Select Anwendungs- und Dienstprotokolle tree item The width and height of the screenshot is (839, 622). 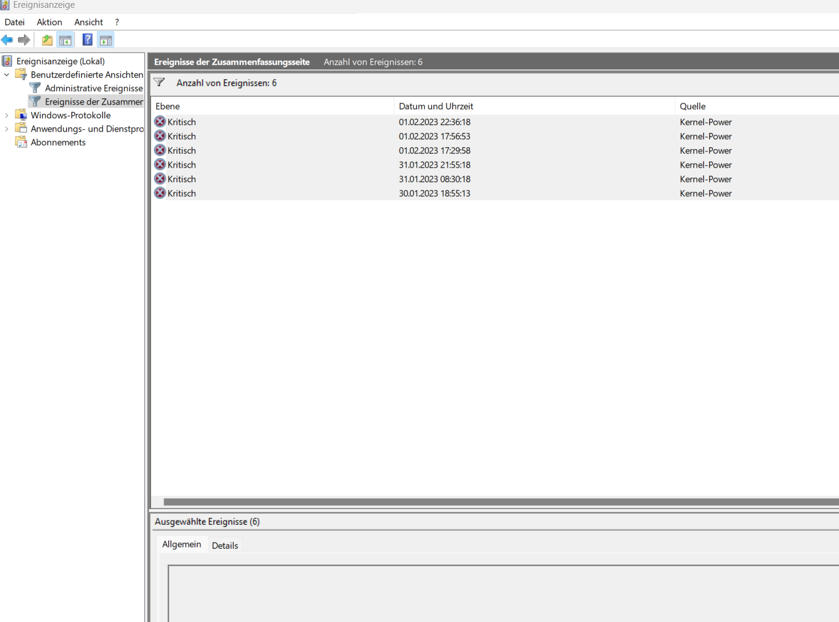(87, 129)
